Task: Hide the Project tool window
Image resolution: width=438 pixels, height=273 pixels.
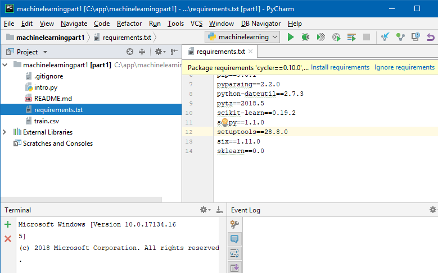Action: pos(174,52)
